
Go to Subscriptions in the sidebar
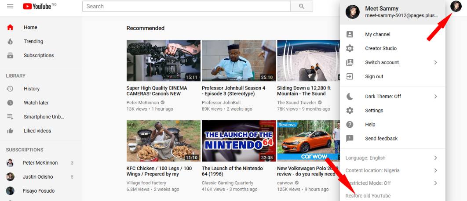point(39,55)
